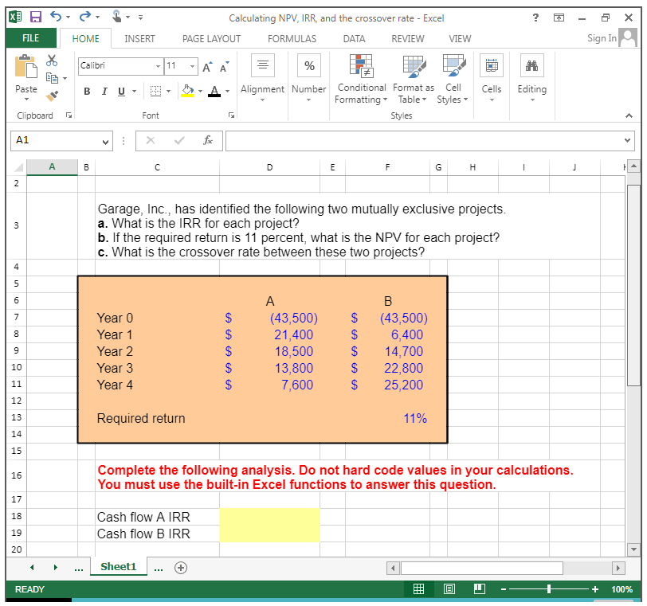Click the Cut scissors icon
Viewport: 647px width, 606px height.
pos(53,61)
